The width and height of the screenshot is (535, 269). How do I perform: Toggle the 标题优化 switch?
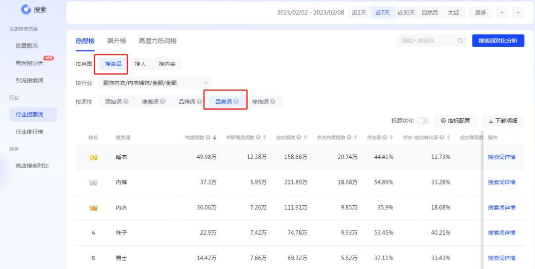[423, 121]
